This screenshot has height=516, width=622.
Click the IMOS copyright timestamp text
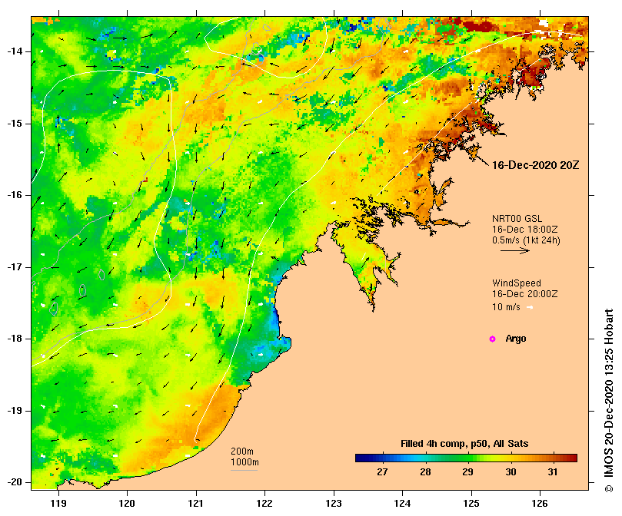tap(609, 401)
